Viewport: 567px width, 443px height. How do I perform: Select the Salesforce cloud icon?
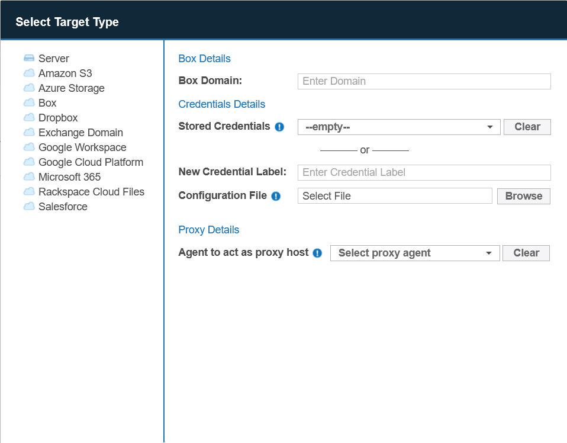[x=29, y=206]
